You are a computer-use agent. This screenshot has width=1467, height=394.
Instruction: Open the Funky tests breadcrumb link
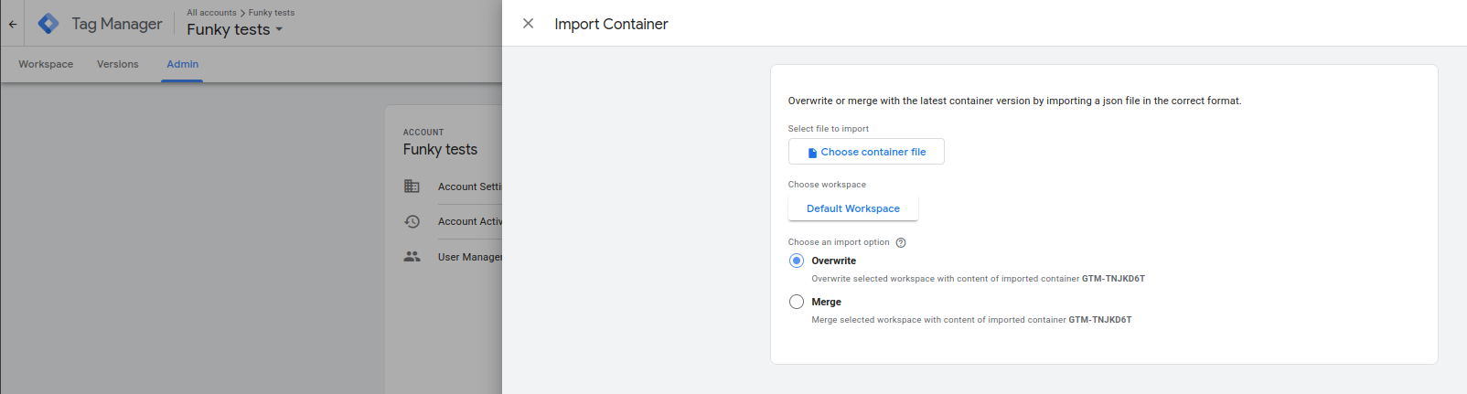point(272,13)
